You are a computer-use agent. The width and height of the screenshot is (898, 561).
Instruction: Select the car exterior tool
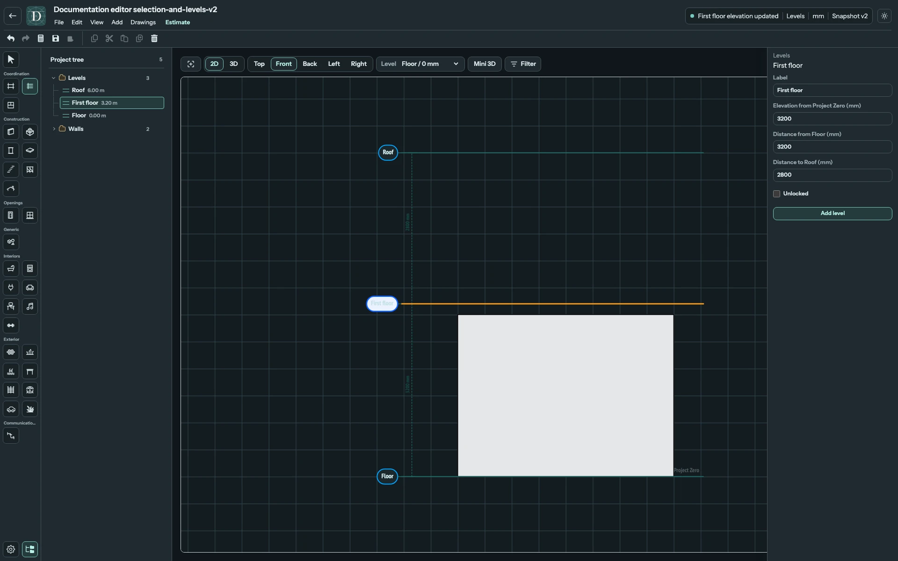(x=11, y=409)
